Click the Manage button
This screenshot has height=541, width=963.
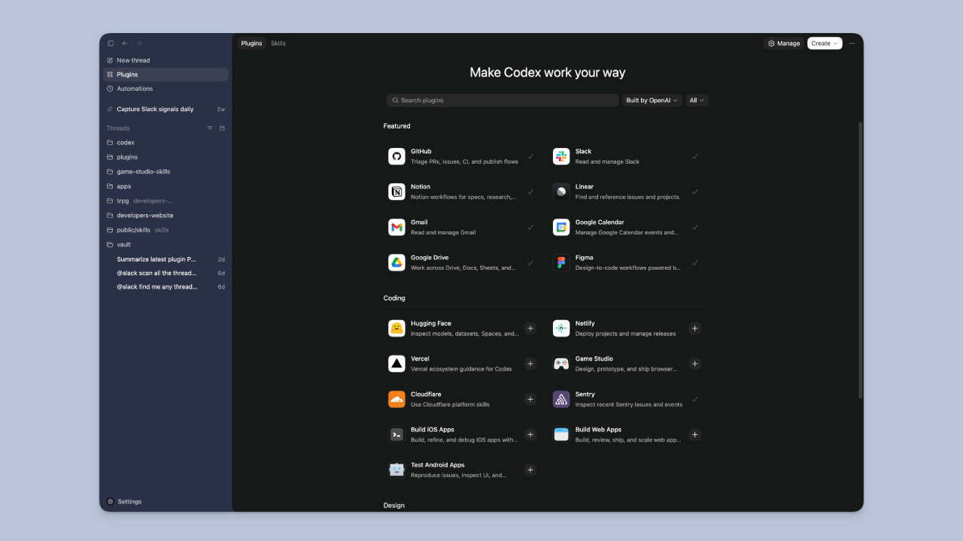pyautogui.click(x=783, y=44)
